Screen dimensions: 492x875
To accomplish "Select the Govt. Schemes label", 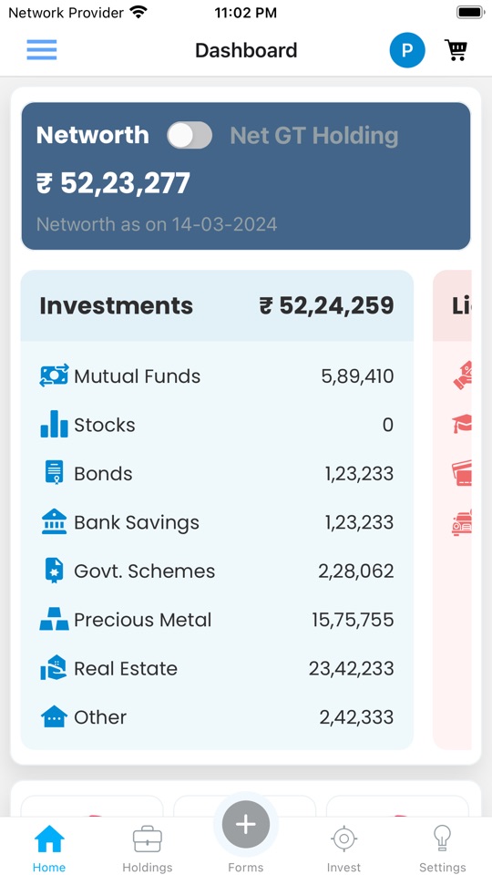I will (145, 571).
